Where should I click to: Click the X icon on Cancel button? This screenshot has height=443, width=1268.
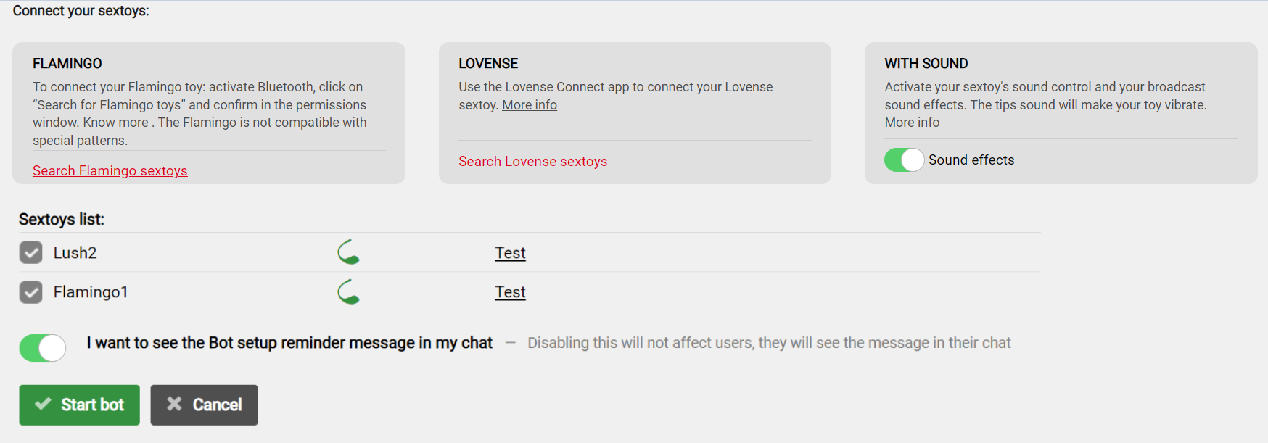(174, 404)
